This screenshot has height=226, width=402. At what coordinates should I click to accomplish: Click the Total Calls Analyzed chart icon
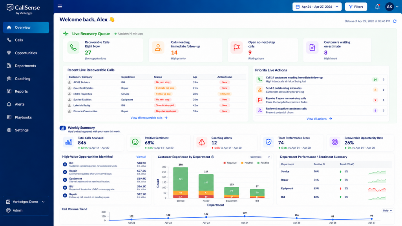click(68, 142)
